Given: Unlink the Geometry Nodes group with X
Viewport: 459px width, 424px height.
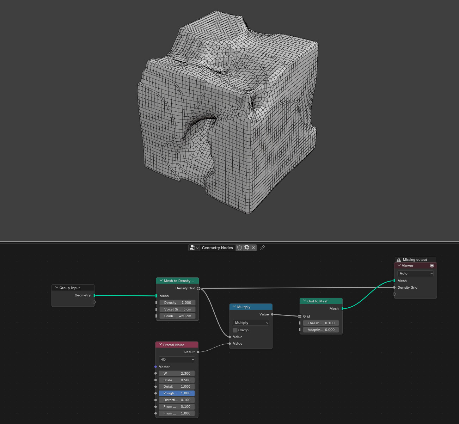Looking at the screenshot, I should 253,248.
